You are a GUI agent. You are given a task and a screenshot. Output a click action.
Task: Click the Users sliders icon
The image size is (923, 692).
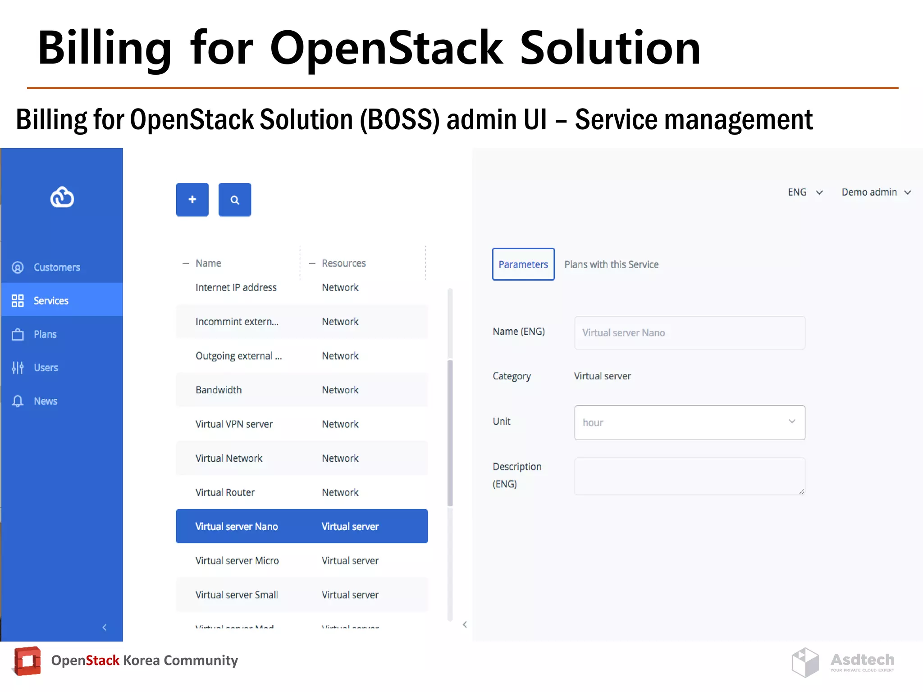point(18,368)
